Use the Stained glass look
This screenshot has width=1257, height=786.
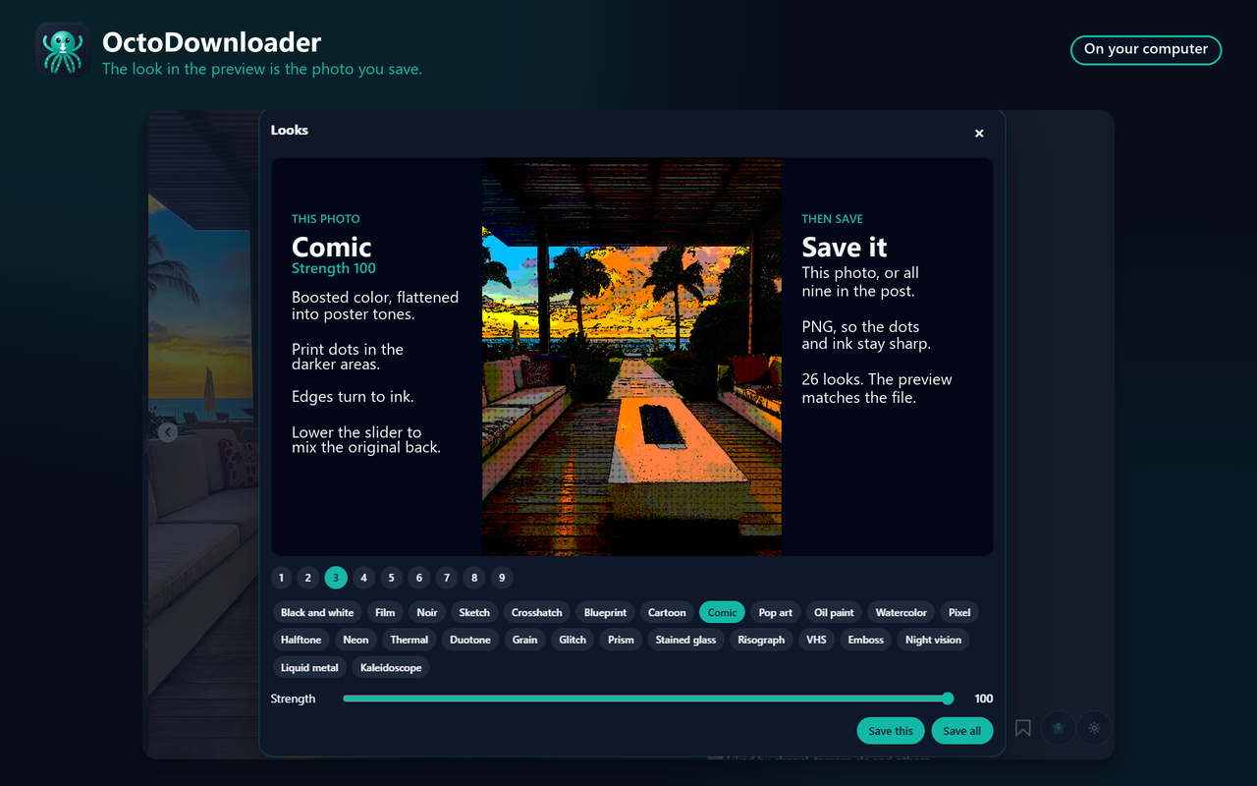685,640
